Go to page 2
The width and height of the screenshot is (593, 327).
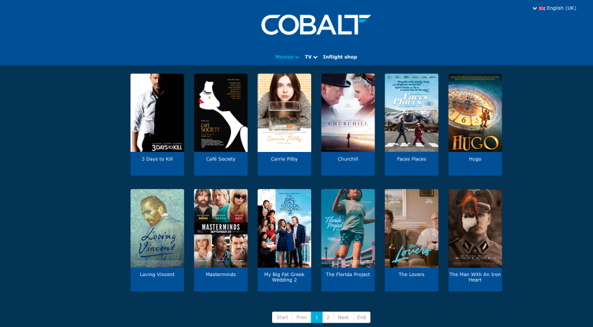328,317
